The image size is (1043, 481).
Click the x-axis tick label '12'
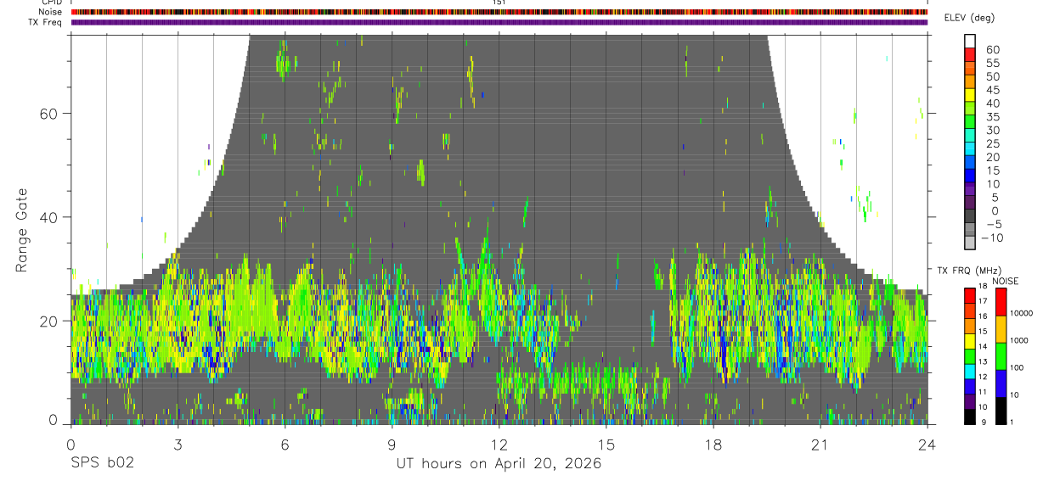coord(499,445)
